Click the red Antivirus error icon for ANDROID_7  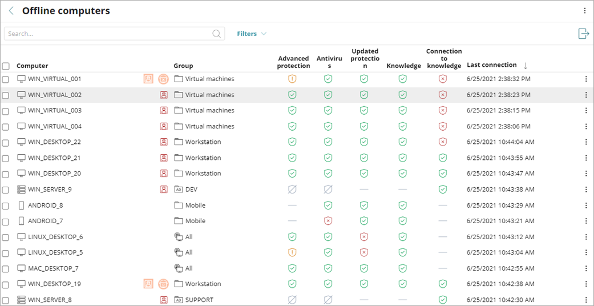[328, 221]
